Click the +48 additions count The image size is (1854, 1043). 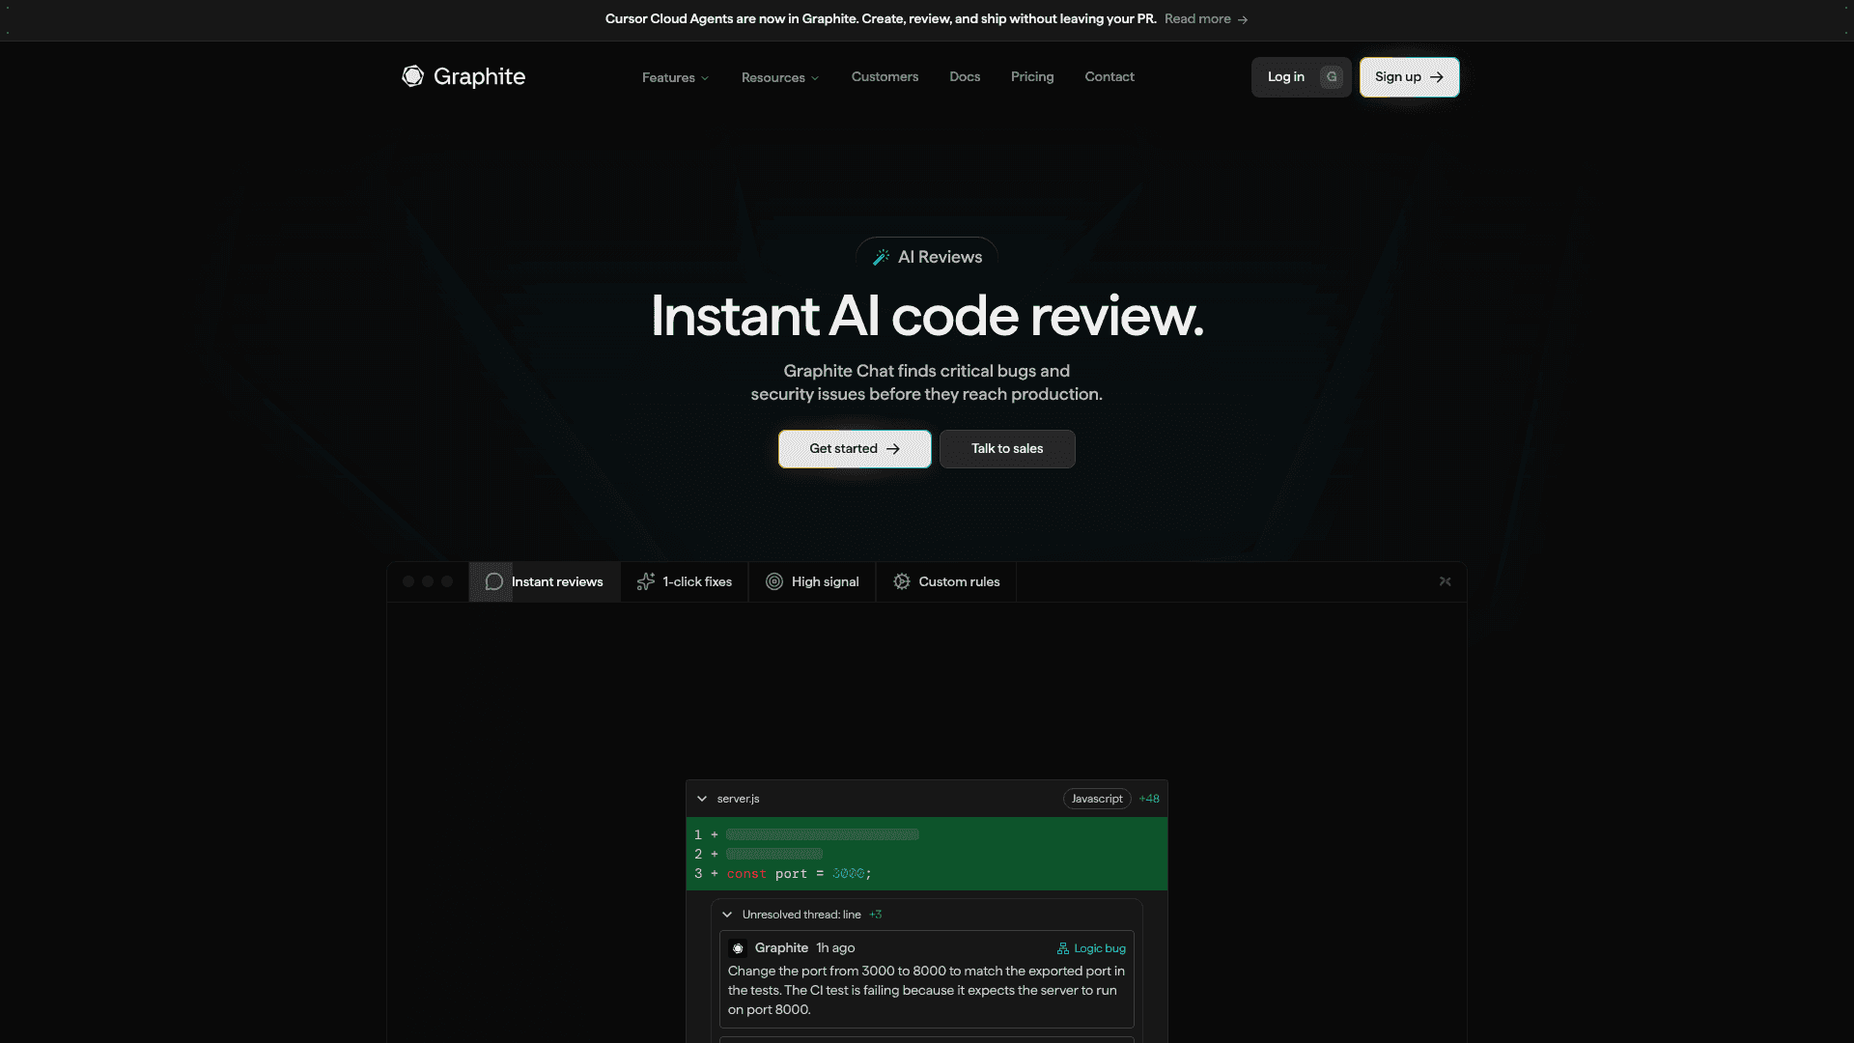pos(1149,799)
